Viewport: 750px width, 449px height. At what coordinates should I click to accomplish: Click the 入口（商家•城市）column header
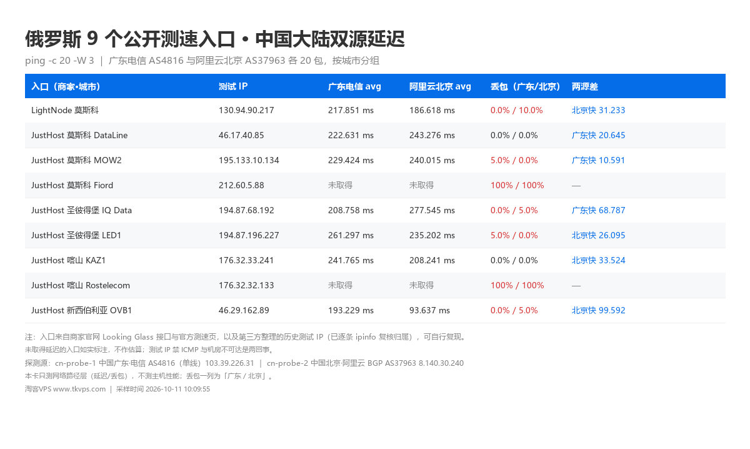tap(66, 86)
